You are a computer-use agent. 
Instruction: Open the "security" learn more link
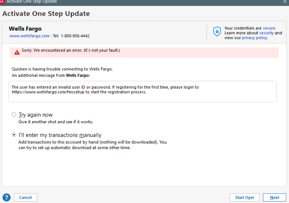pos(267,33)
